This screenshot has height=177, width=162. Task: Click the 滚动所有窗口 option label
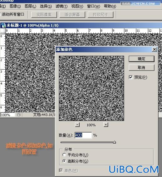coord(13,14)
